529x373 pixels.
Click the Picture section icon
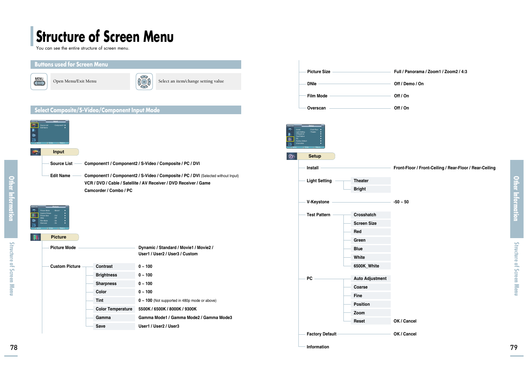coord(36,237)
